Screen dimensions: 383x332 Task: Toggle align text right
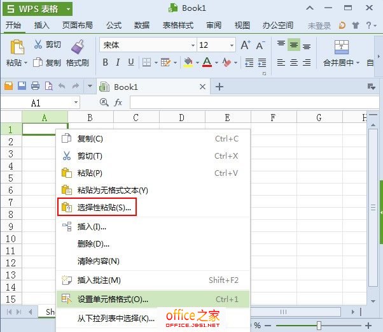coord(307,62)
